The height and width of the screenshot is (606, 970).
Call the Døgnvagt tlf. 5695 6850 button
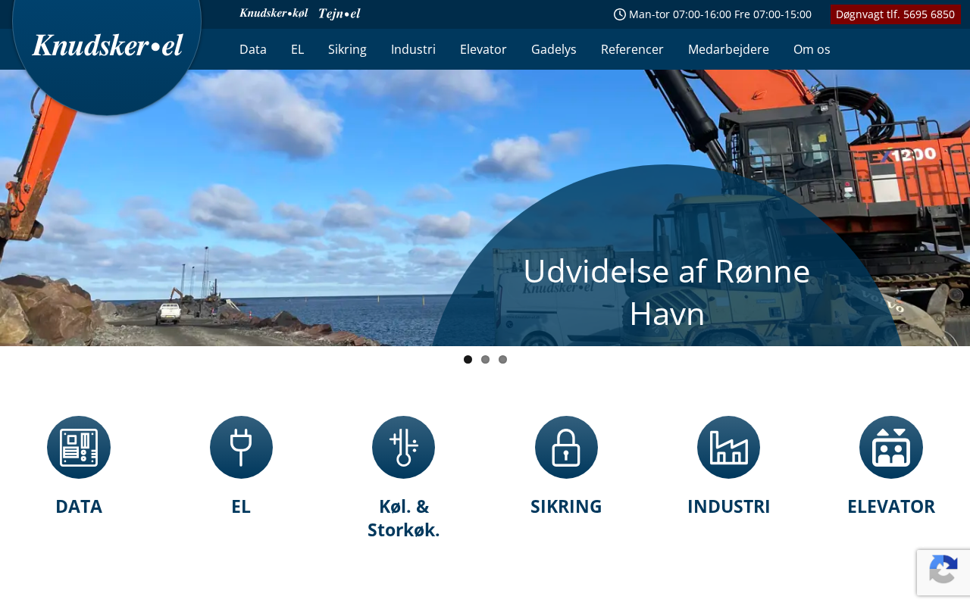(895, 14)
